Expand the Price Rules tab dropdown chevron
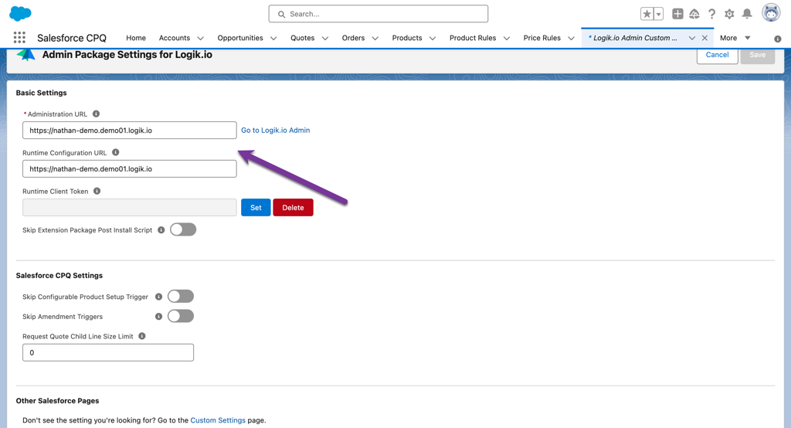The image size is (791, 428). point(571,39)
